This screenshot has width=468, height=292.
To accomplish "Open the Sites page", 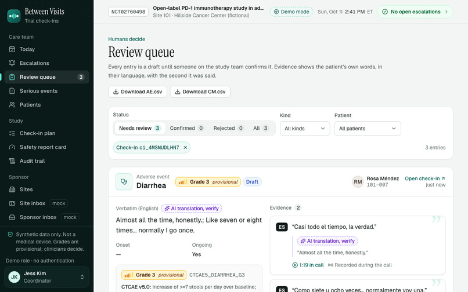I will 46,189.
